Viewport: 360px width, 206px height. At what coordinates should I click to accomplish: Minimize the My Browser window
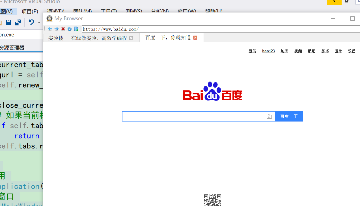(x=333, y=18)
